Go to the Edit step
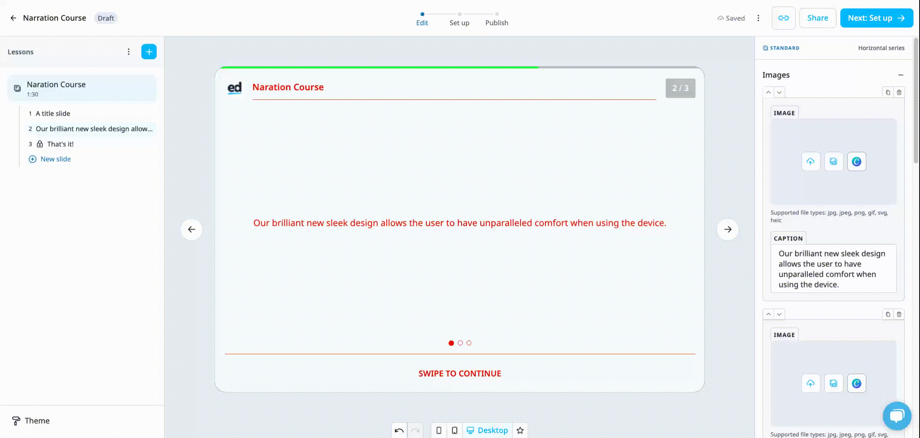The width and height of the screenshot is (920, 438). [x=422, y=19]
